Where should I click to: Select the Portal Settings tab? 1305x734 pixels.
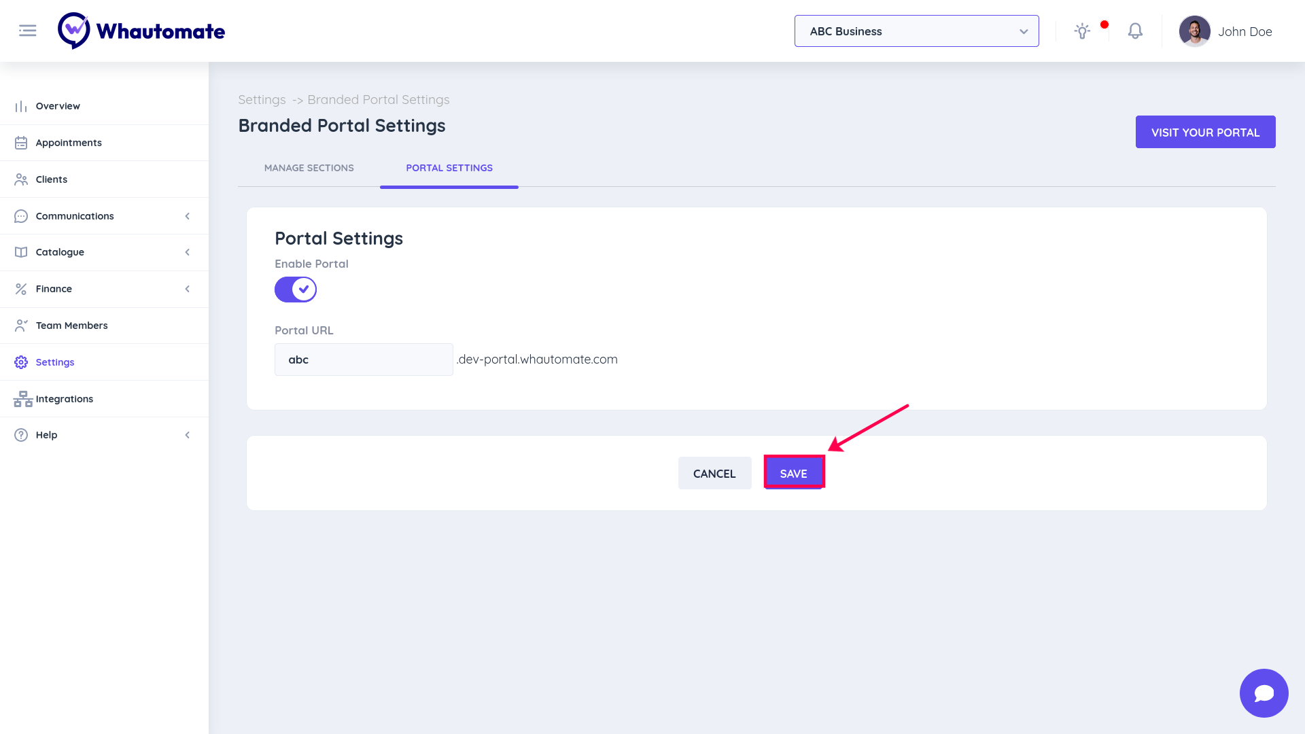449,168
